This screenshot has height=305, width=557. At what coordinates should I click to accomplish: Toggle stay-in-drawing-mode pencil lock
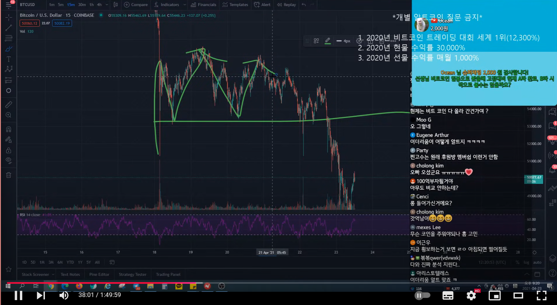pyautogui.click(x=9, y=140)
